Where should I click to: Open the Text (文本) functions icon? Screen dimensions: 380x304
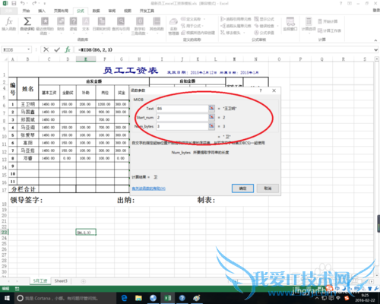tap(86, 21)
